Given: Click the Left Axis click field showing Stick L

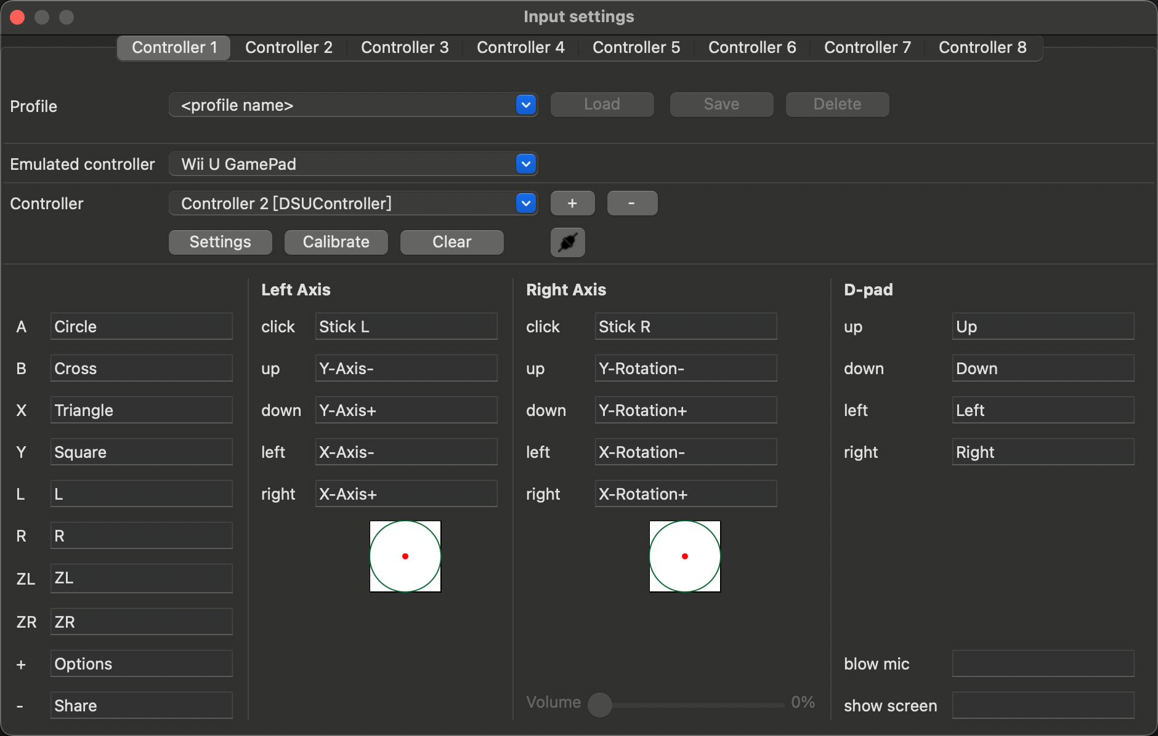Looking at the screenshot, I should (405, 326).
